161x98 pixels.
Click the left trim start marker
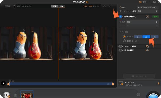(8, 84)
